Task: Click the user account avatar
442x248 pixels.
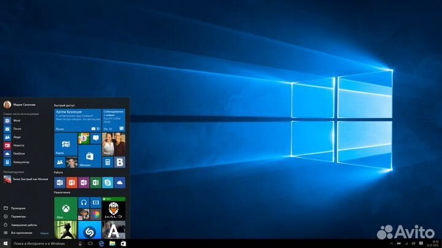Action: point(7,105)
